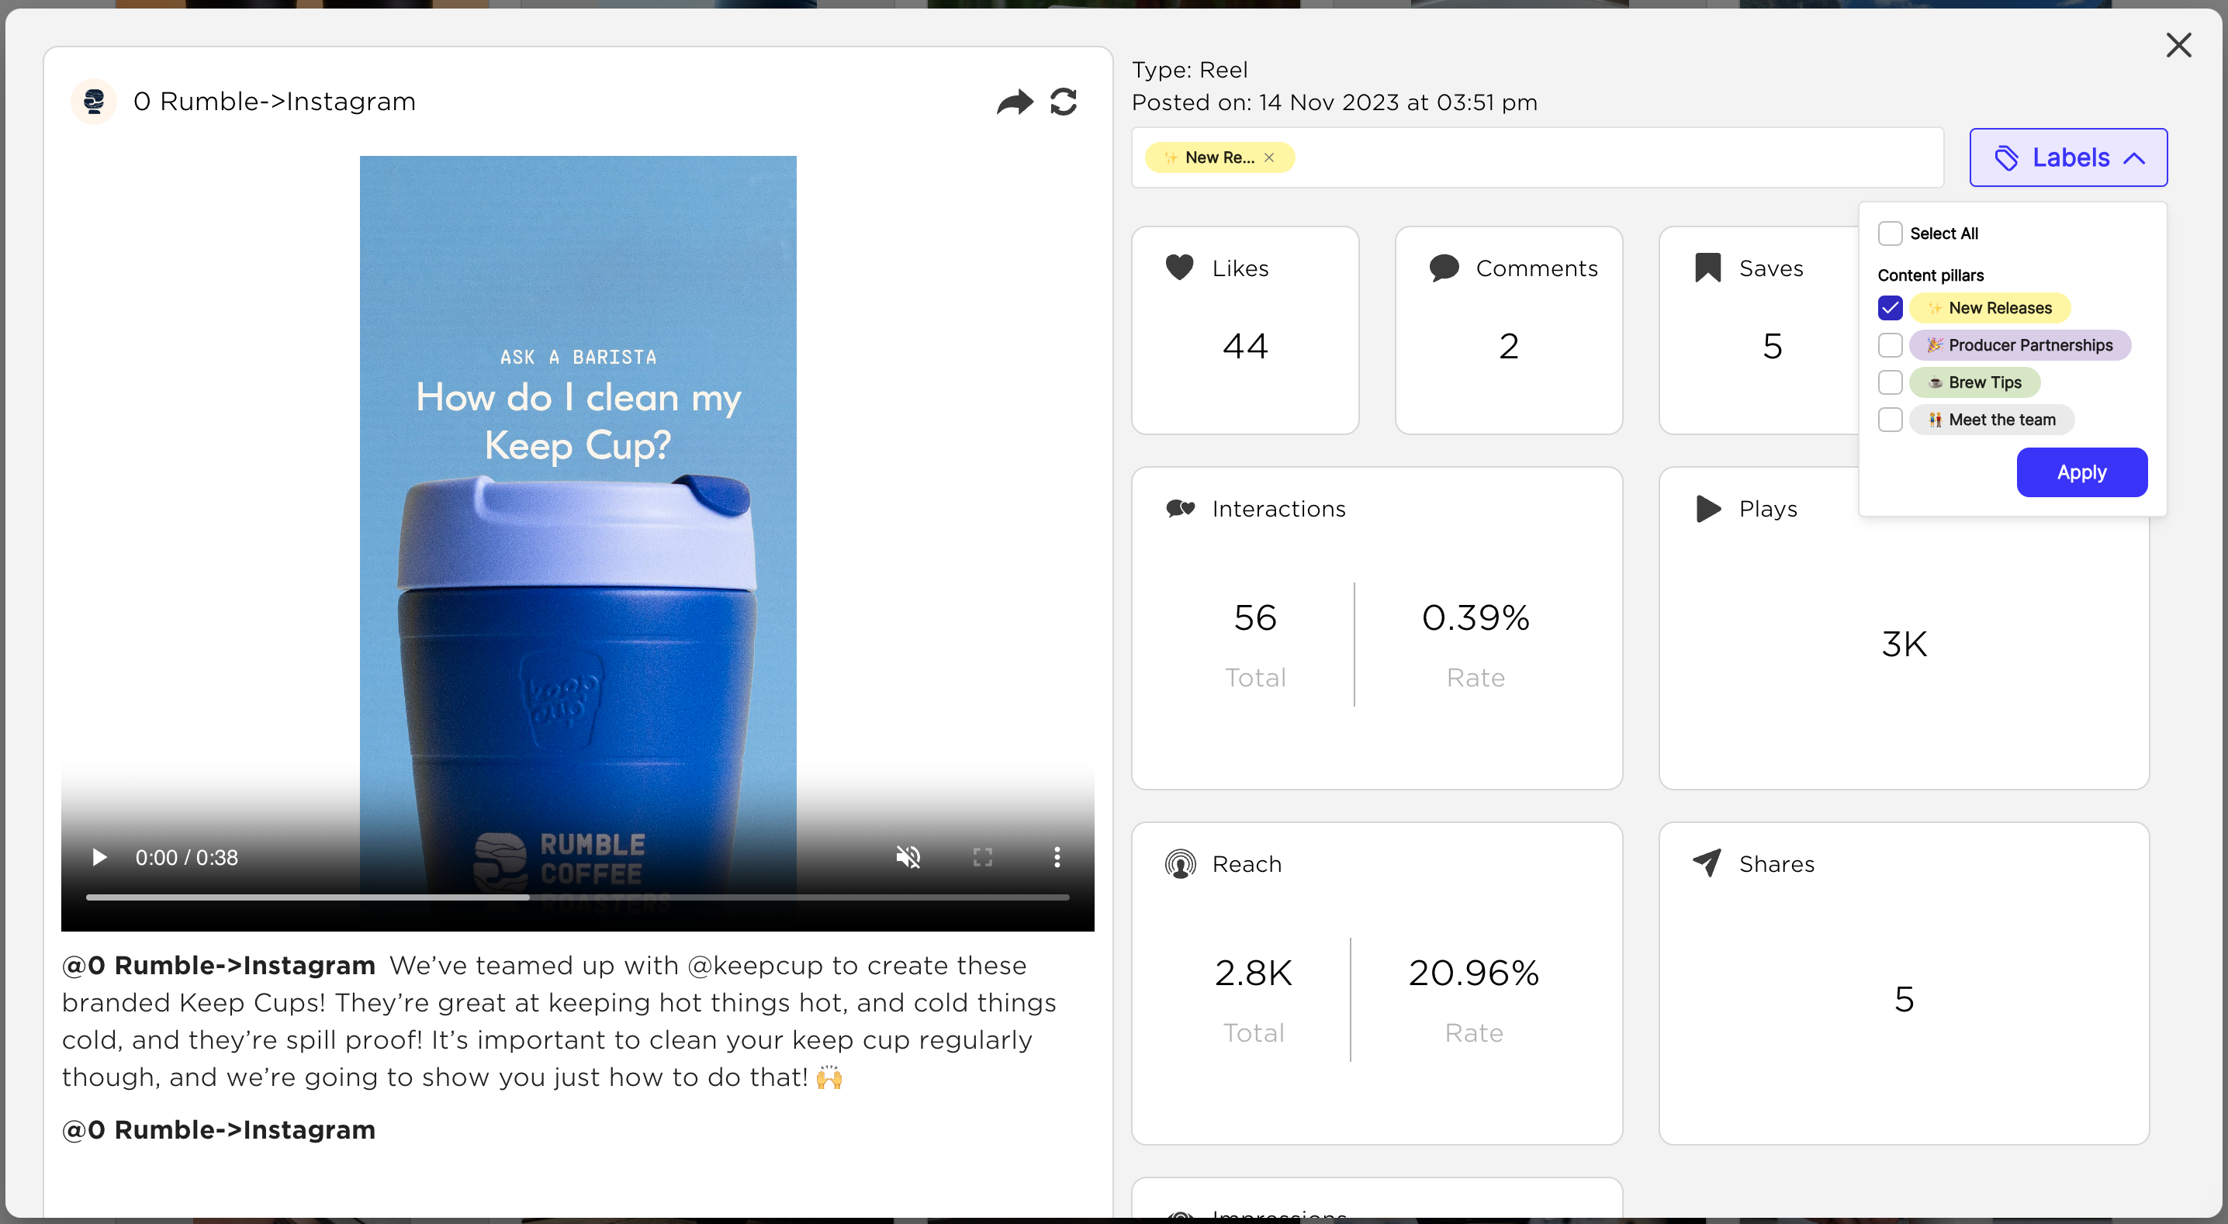Click the Reach broadcast icon

1180,864
